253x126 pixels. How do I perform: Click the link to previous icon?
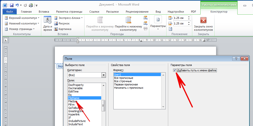145,29
